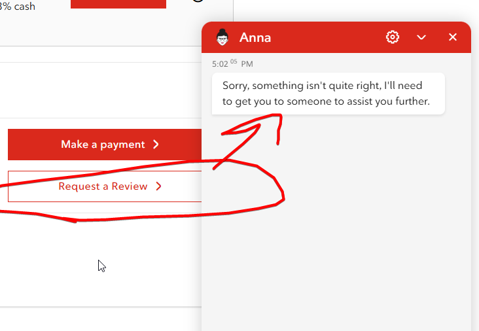Minimize the Anna chat with the chevron
The width and height of the screenshot is (479, 331).
click(421, 37)
